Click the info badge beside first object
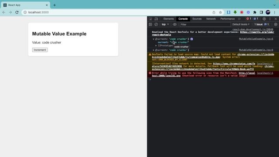Viewport: 279px width, 157px height. click(x=192, y=39)
